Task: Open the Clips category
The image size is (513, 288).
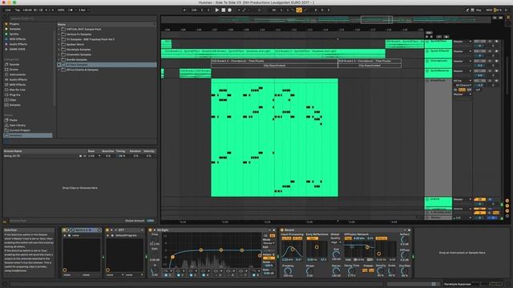Action: pos(13,100)
